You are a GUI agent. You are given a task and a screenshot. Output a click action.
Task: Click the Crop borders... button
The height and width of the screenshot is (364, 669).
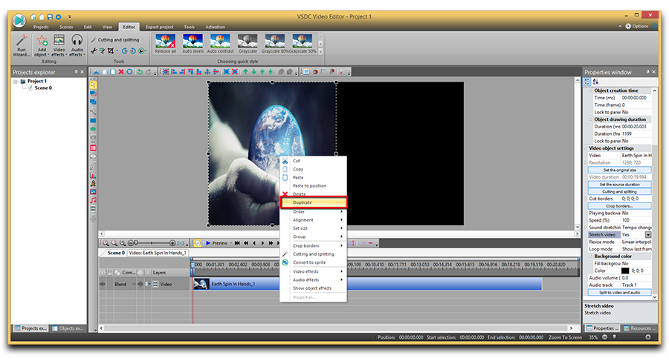pyautogui.click(x=619, y=206)
